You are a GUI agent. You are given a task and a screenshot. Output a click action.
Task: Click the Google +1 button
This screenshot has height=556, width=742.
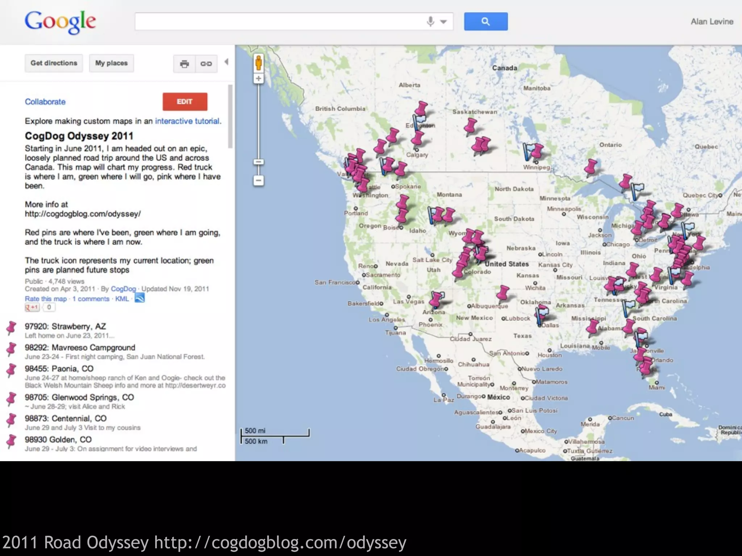[x=32, y=307]
